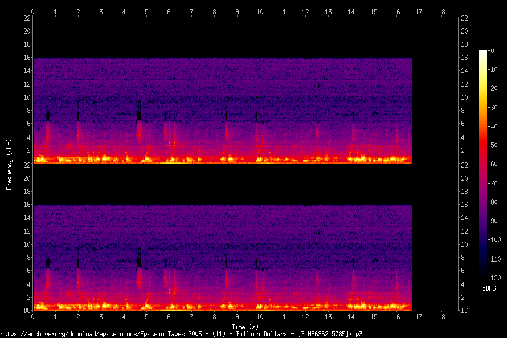
Task: Click the "-60" label on the dBFS scale
Action: pyautogui.click(x=493, y=165)
